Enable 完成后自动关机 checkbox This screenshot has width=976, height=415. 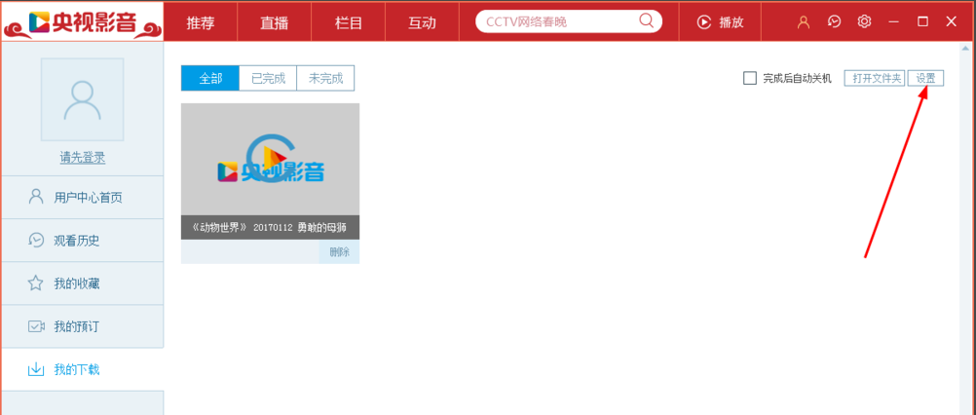750,78
